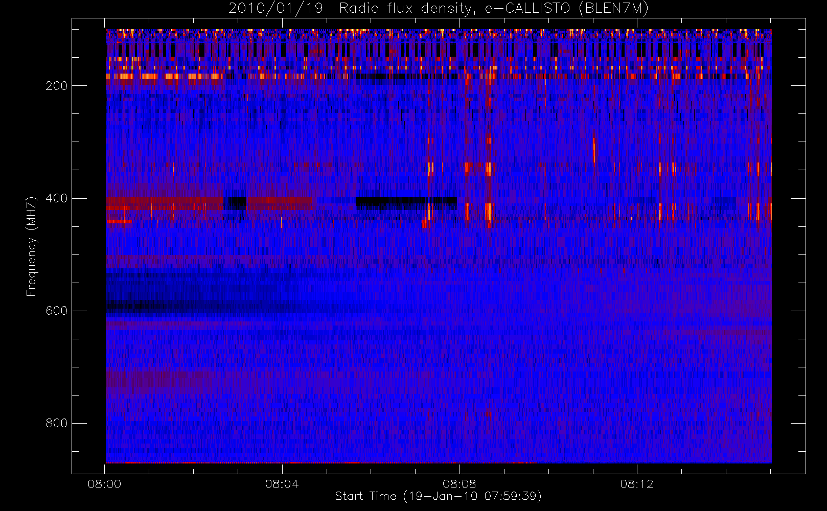Click the 200 frequency tick label
This screenshot has width=827, height=511.
(57, 86)
